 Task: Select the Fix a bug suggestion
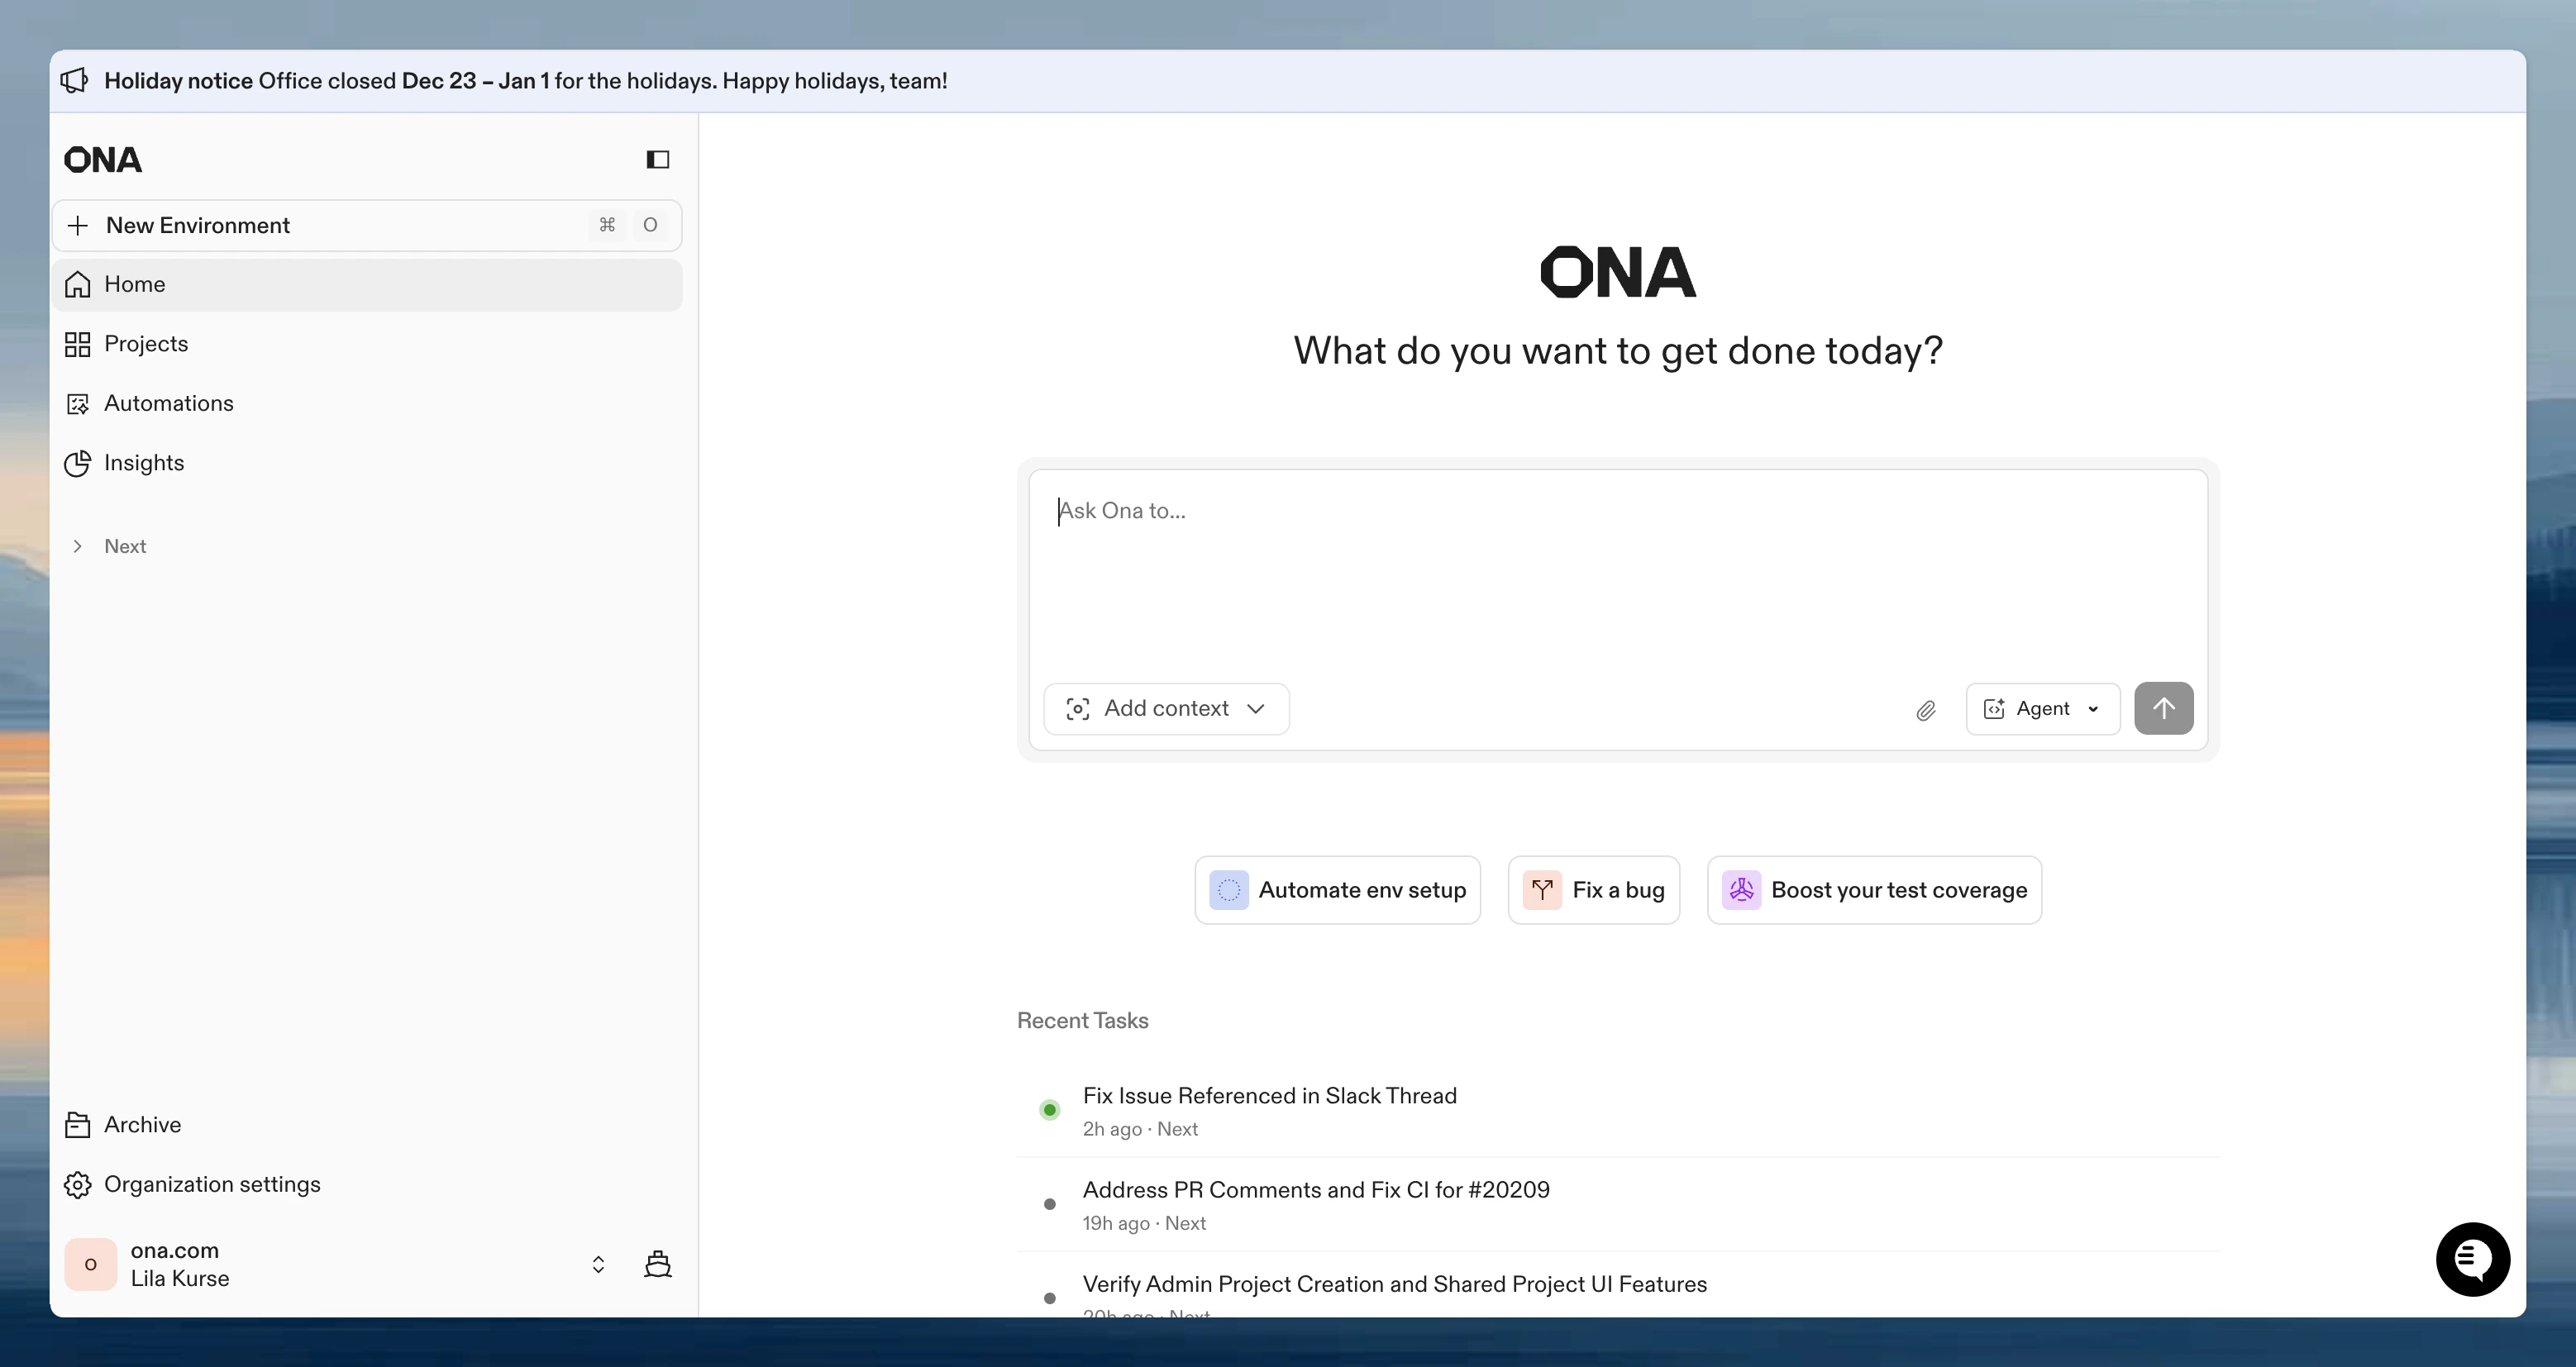(1593, 890)
